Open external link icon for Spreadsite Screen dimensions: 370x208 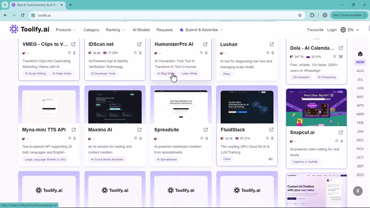[x=206, y=130]
